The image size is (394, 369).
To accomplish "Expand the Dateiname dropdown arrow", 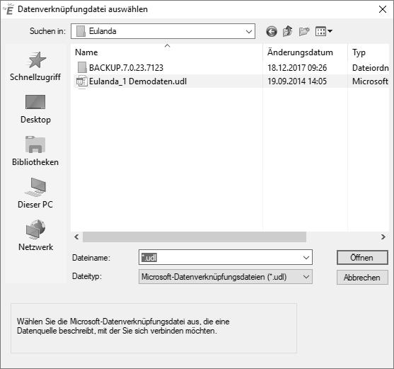I will (x=306, y=258).
